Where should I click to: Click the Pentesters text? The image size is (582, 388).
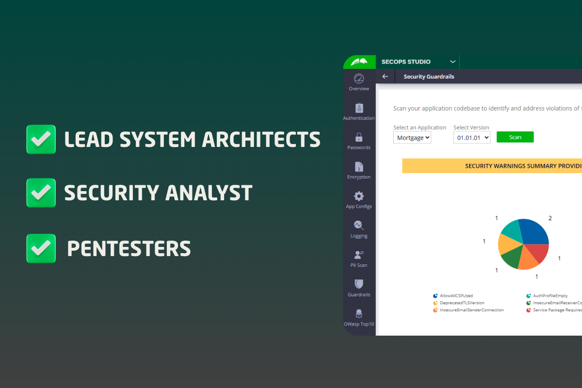pyautogui.click(x=129, y=249)
